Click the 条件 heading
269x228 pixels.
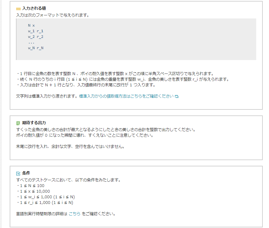[26, 173]
